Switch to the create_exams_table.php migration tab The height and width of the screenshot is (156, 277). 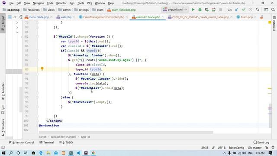click(x=200, y=17)
